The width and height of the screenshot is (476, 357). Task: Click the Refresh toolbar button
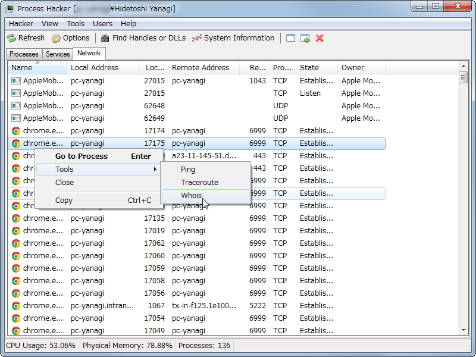[26, 38]
